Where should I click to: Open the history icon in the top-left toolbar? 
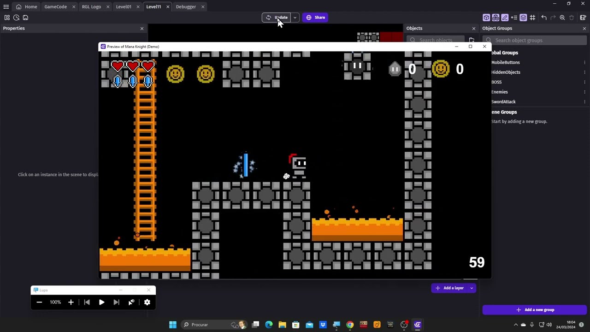tap(16, 18)
